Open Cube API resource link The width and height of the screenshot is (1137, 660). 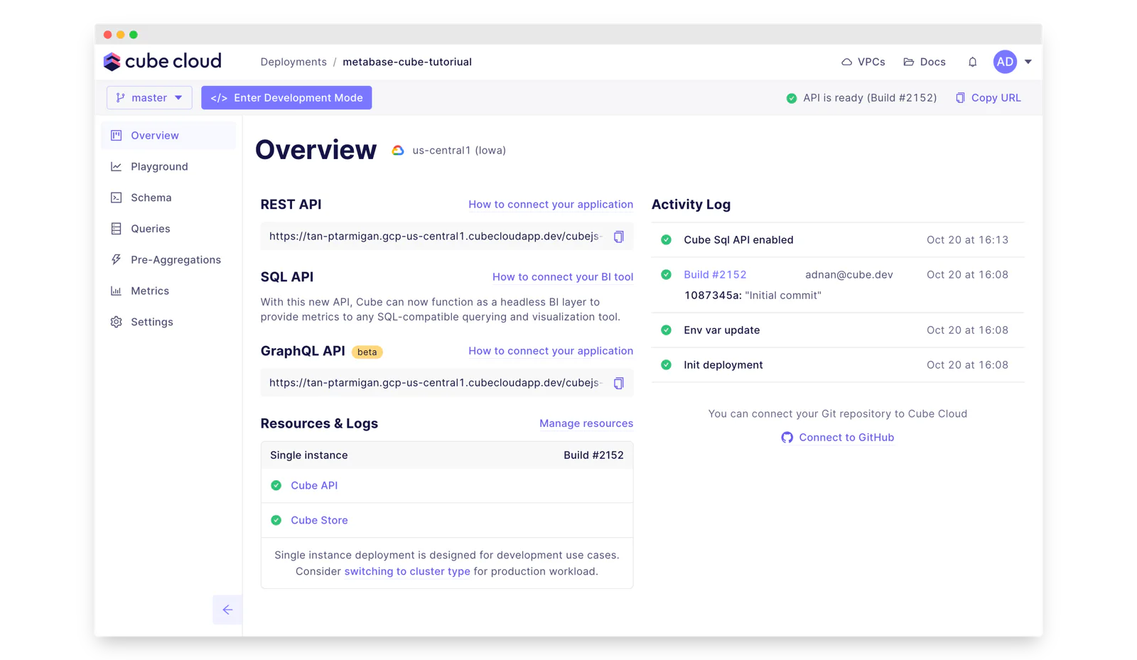[314, 486]
